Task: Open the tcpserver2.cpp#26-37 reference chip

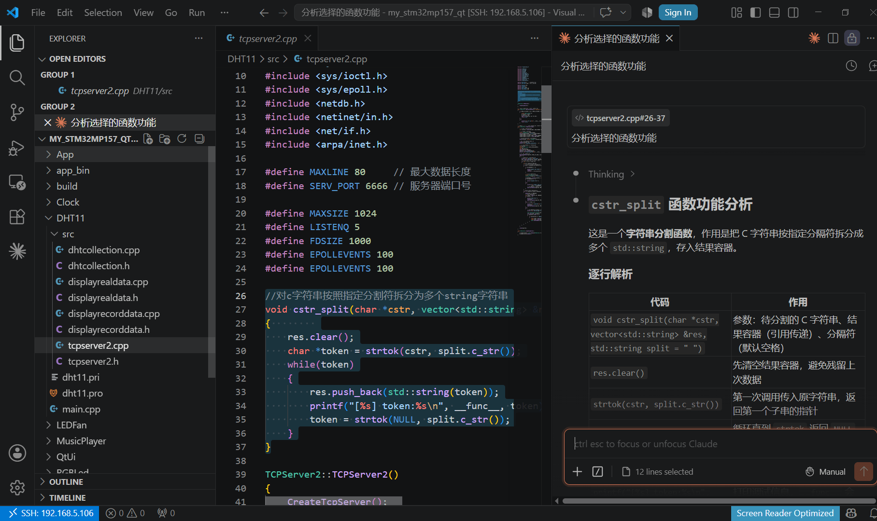Action: (x=621, y=118)
